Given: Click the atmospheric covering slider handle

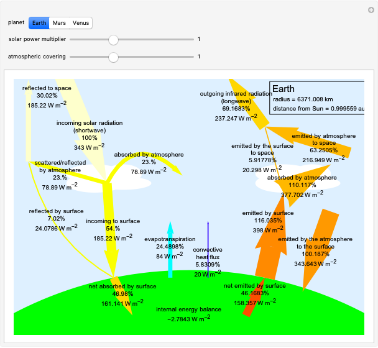Looking at the screenshot, I should (x=113, y=57).
